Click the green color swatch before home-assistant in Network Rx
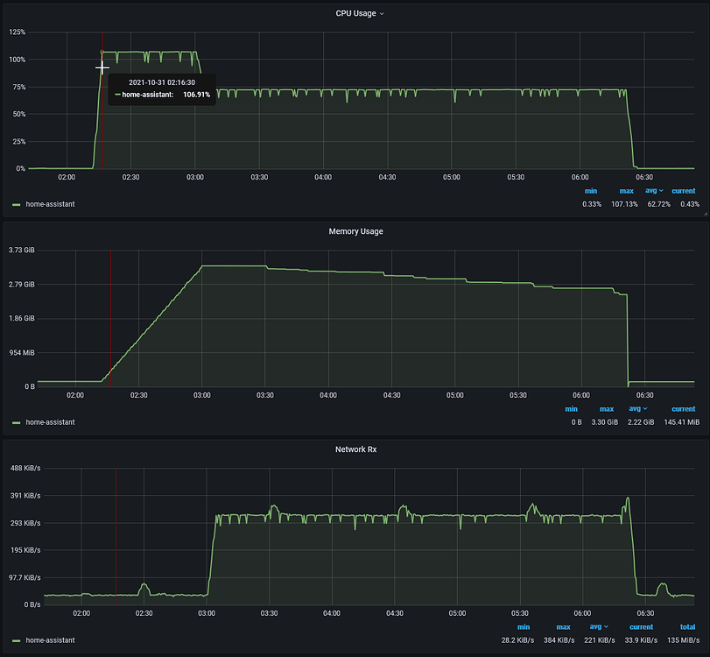Screen dimensions: 710x657 tap(15, 640)
